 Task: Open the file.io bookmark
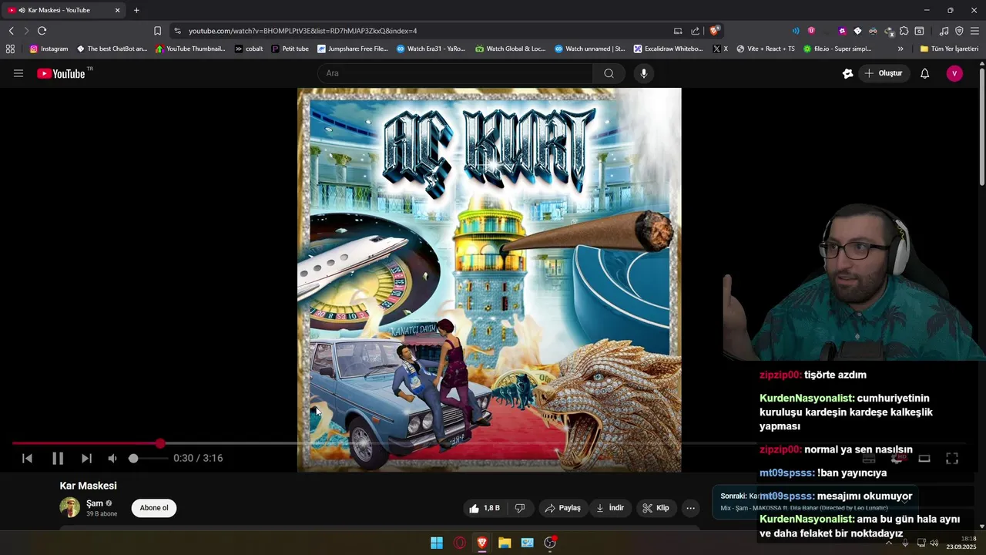click(x=837, y=49)
